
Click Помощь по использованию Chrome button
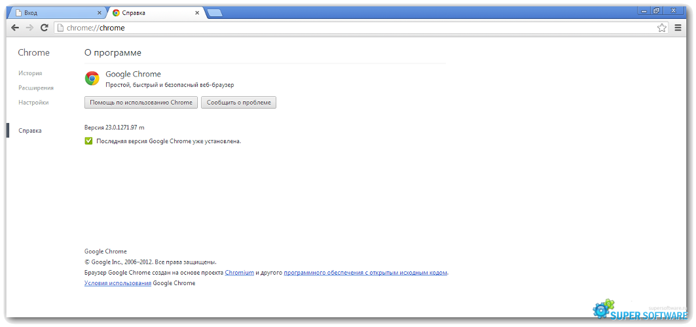[x=141, y=103]
